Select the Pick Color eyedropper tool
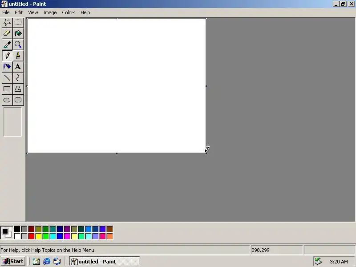Viewport: 356px width, 267px height. [7, 44]
